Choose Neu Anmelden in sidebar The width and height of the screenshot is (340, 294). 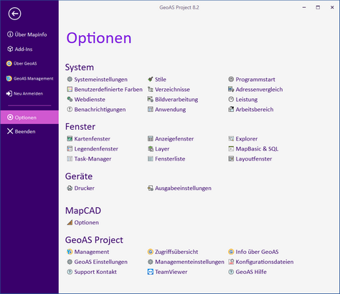pyautogui.click(x=24, y=93)
